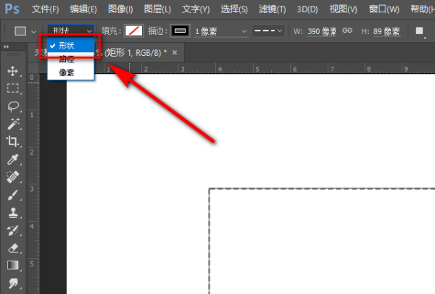Select the Smudge tool
435x294 pixels.
pyautogui.click(x=13, y=283)
